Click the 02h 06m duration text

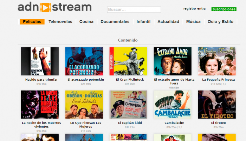click(x=130, y=84)
